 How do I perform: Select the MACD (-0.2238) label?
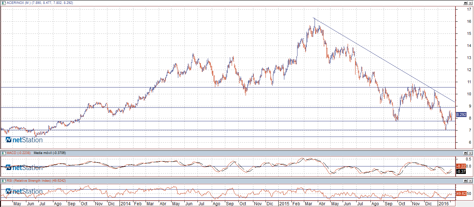[19, 153]
